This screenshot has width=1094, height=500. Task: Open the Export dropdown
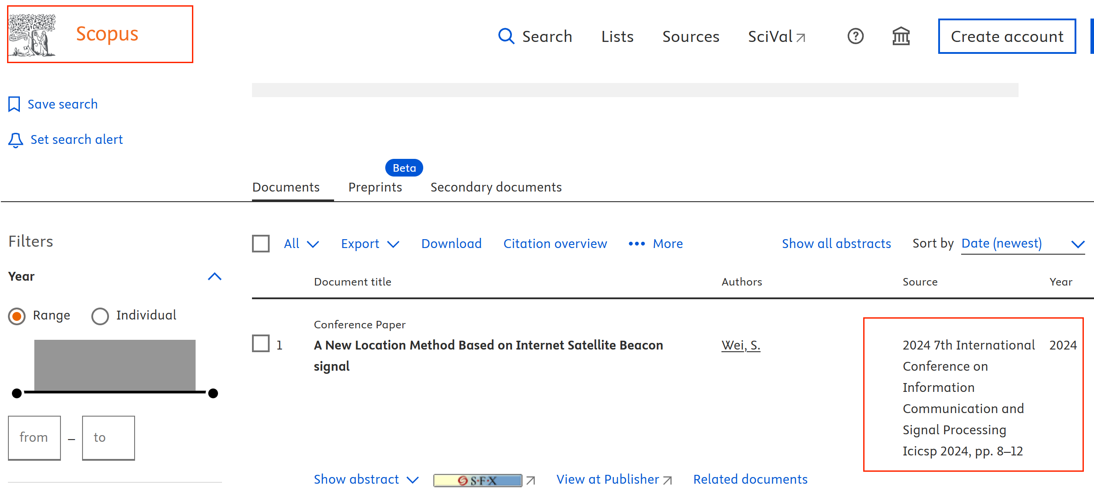tap(370, 244)
